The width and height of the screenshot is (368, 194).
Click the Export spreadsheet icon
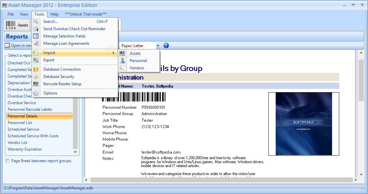coord(36,60)
